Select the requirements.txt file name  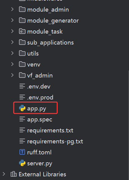[x=50, y=131]
